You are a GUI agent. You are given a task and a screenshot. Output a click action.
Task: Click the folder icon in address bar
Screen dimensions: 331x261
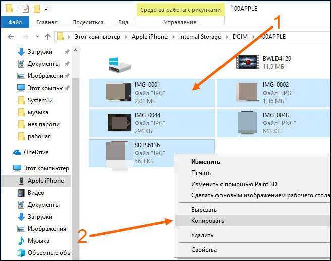tap(60, 37)
